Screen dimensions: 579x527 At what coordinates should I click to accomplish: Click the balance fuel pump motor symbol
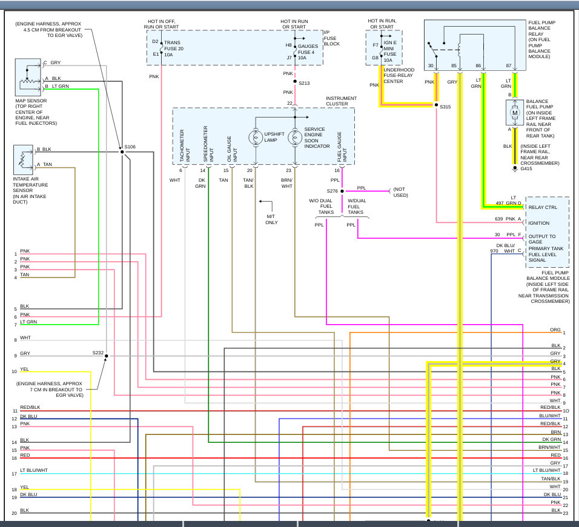point(515,113)
